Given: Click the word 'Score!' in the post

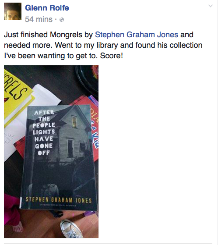Looking at the screenshot, I should 112,56.
